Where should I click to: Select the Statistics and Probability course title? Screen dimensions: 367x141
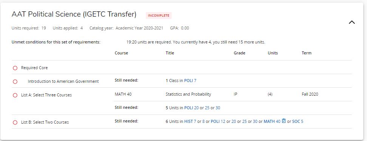pos(188,94)
